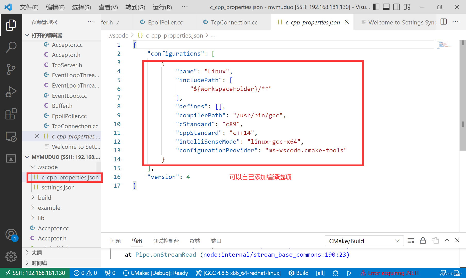Open the Remote Explorer view
466x278 pixels.
click(x=11, y=136)
